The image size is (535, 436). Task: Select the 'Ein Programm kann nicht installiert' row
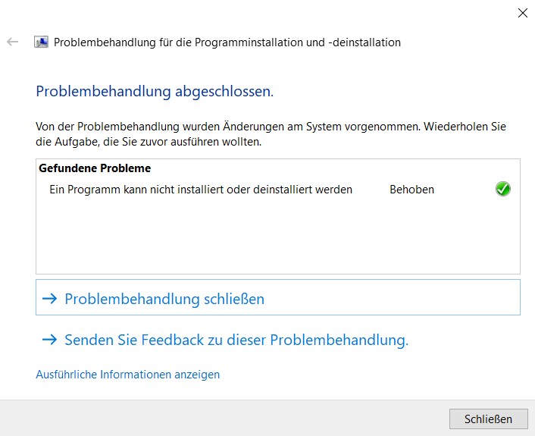click(278, 189)
